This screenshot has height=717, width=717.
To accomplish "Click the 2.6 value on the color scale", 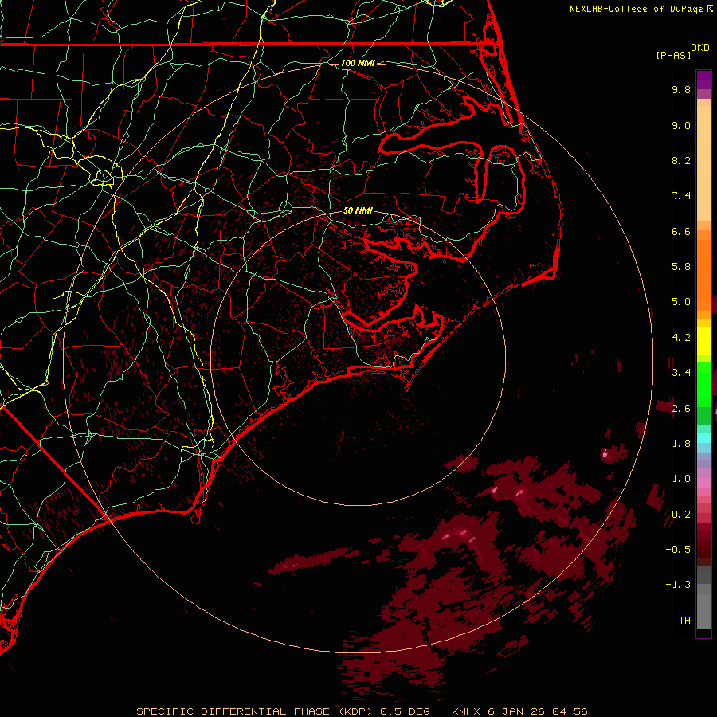I will 681,408.
